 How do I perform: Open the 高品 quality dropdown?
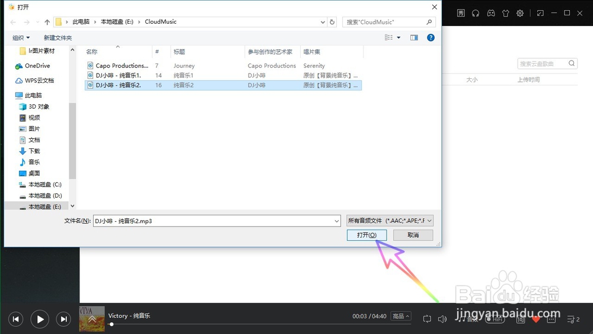[x=401, y=316]
